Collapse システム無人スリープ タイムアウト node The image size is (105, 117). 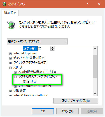click(x=15, y=77)
